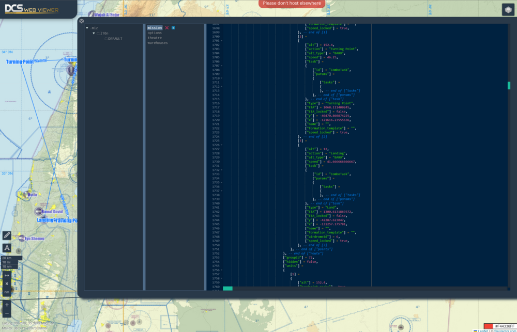This screenshot has height=332, width=517.
Task: Select the pencil draw tool
Action: (x=7, y=235)
